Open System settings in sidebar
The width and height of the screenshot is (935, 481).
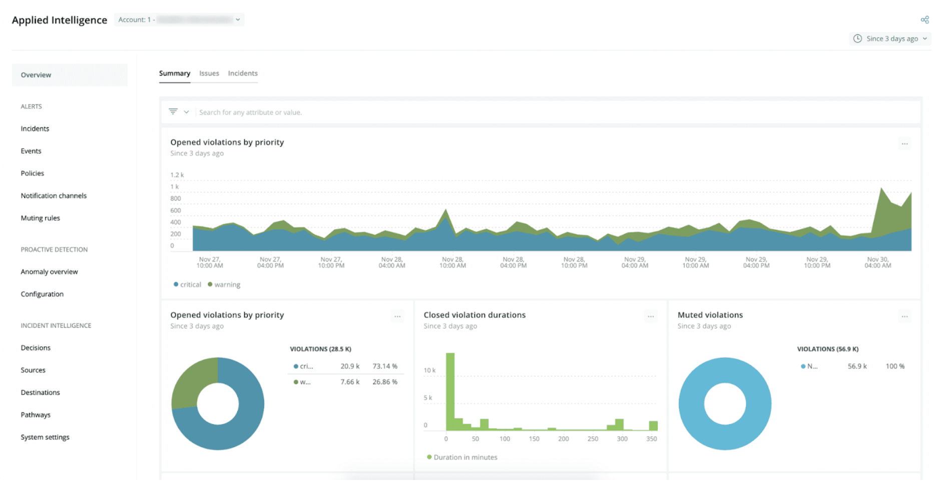click(x=45, y=436)
